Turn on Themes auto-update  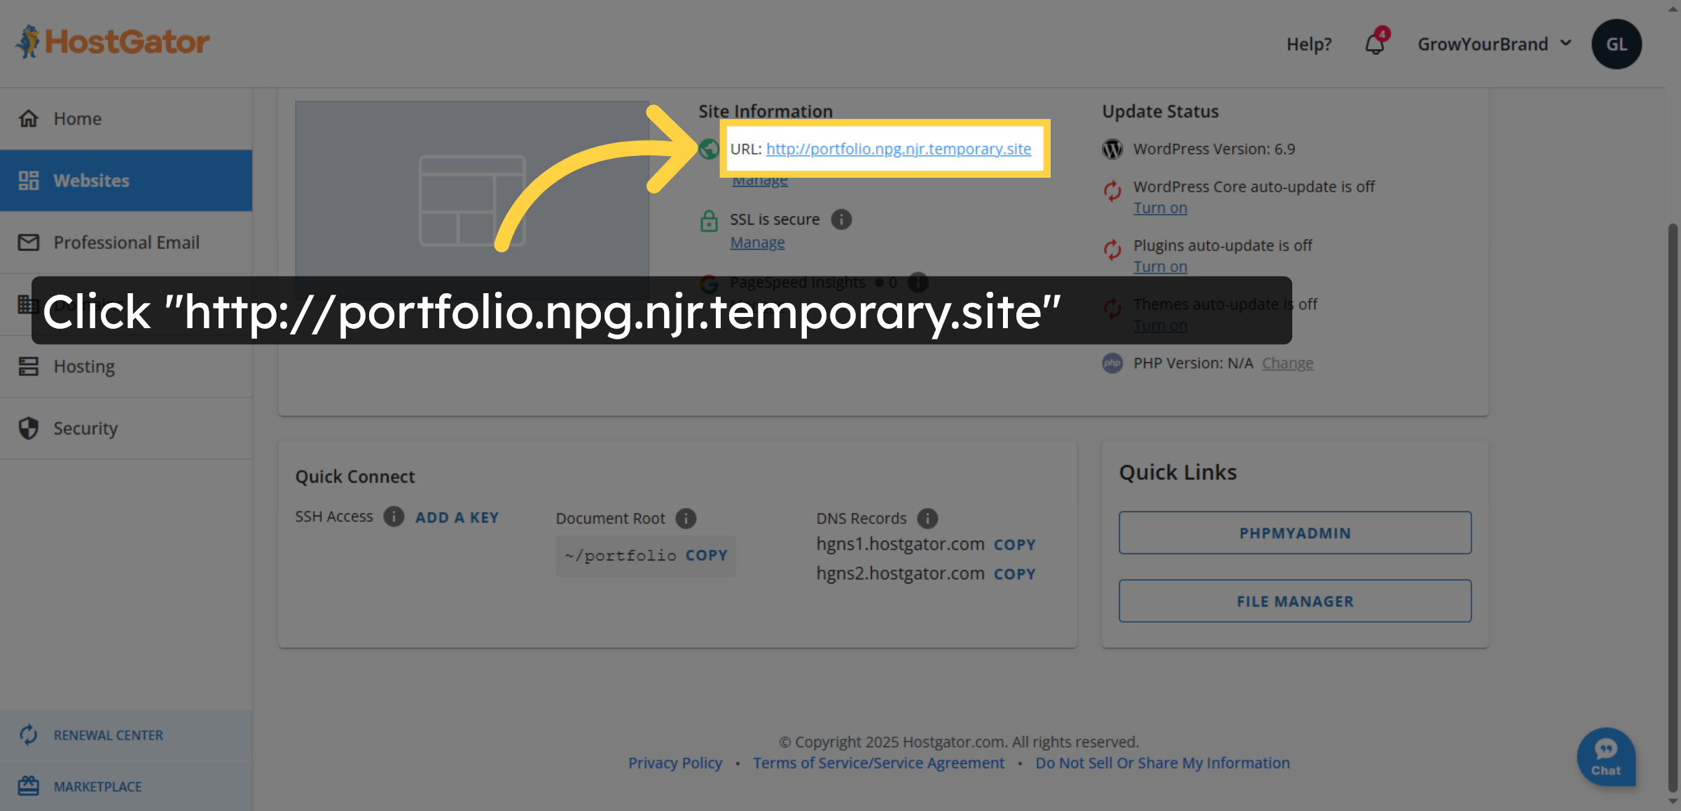[1160, 325]
